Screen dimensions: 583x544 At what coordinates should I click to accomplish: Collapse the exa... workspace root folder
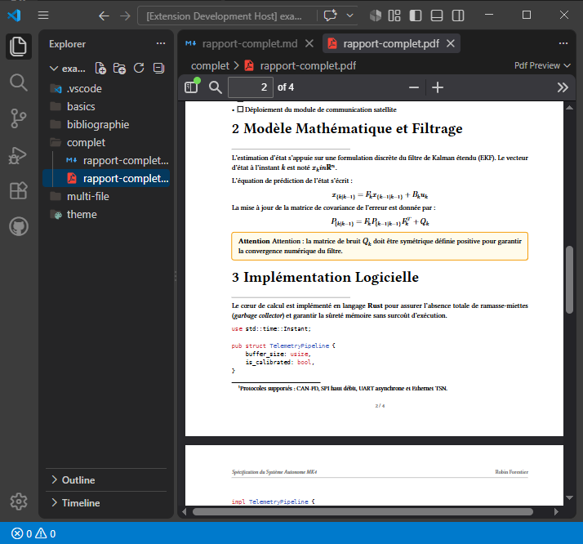click(x=67, y=69)
